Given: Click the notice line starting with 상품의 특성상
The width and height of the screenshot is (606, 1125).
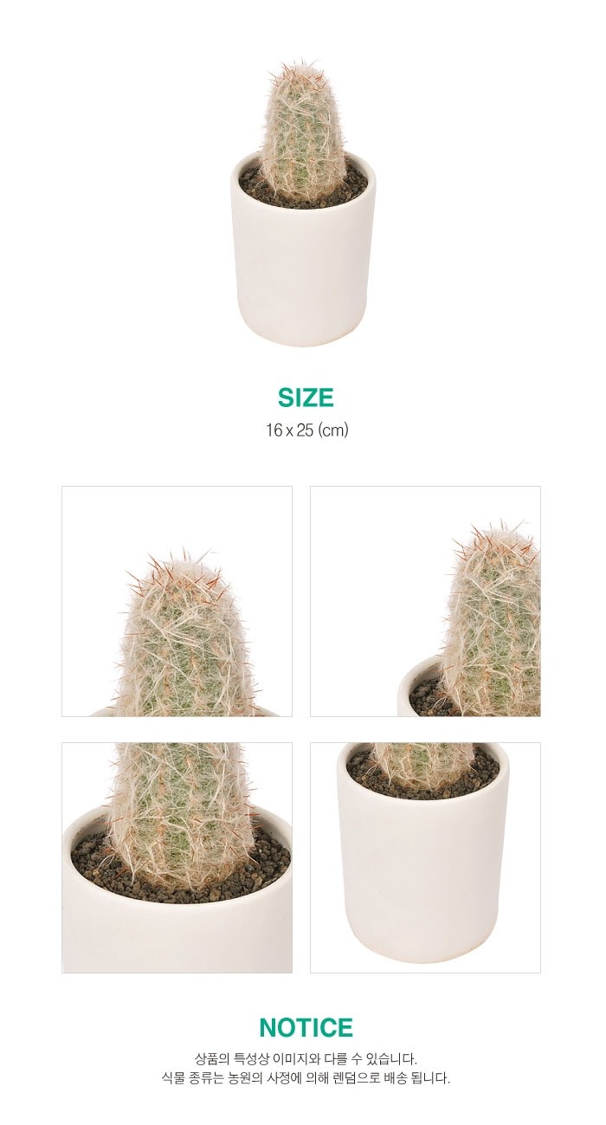Looking at the screenshot, I should click(306, 1058).
